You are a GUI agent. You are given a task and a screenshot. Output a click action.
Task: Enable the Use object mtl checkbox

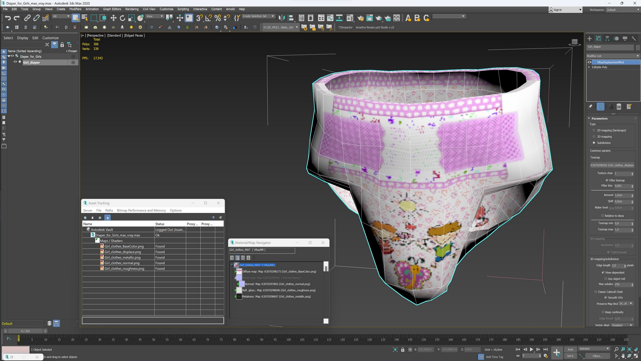(606, 279)
